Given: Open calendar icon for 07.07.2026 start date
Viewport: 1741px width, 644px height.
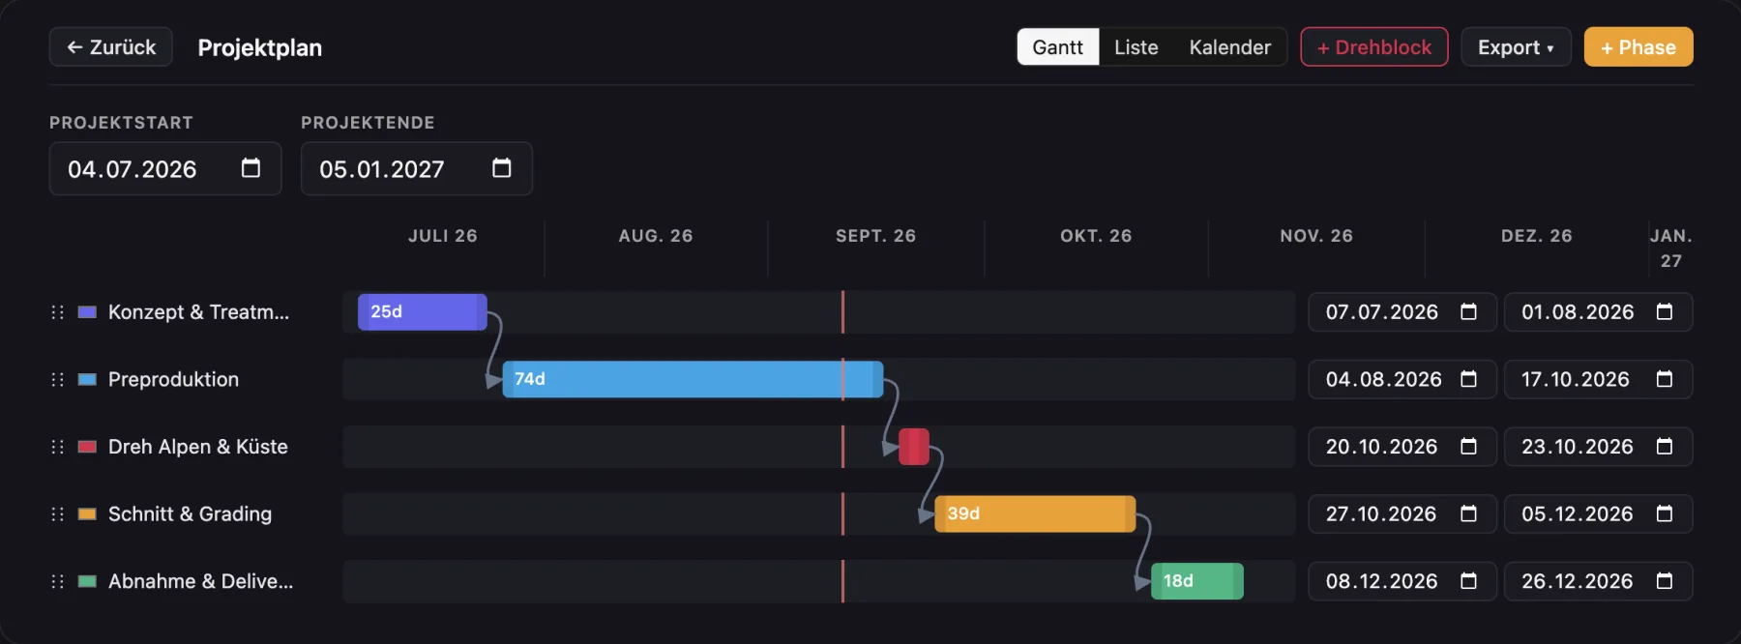Looking at the screenshot, I should tap(1468, 311).
